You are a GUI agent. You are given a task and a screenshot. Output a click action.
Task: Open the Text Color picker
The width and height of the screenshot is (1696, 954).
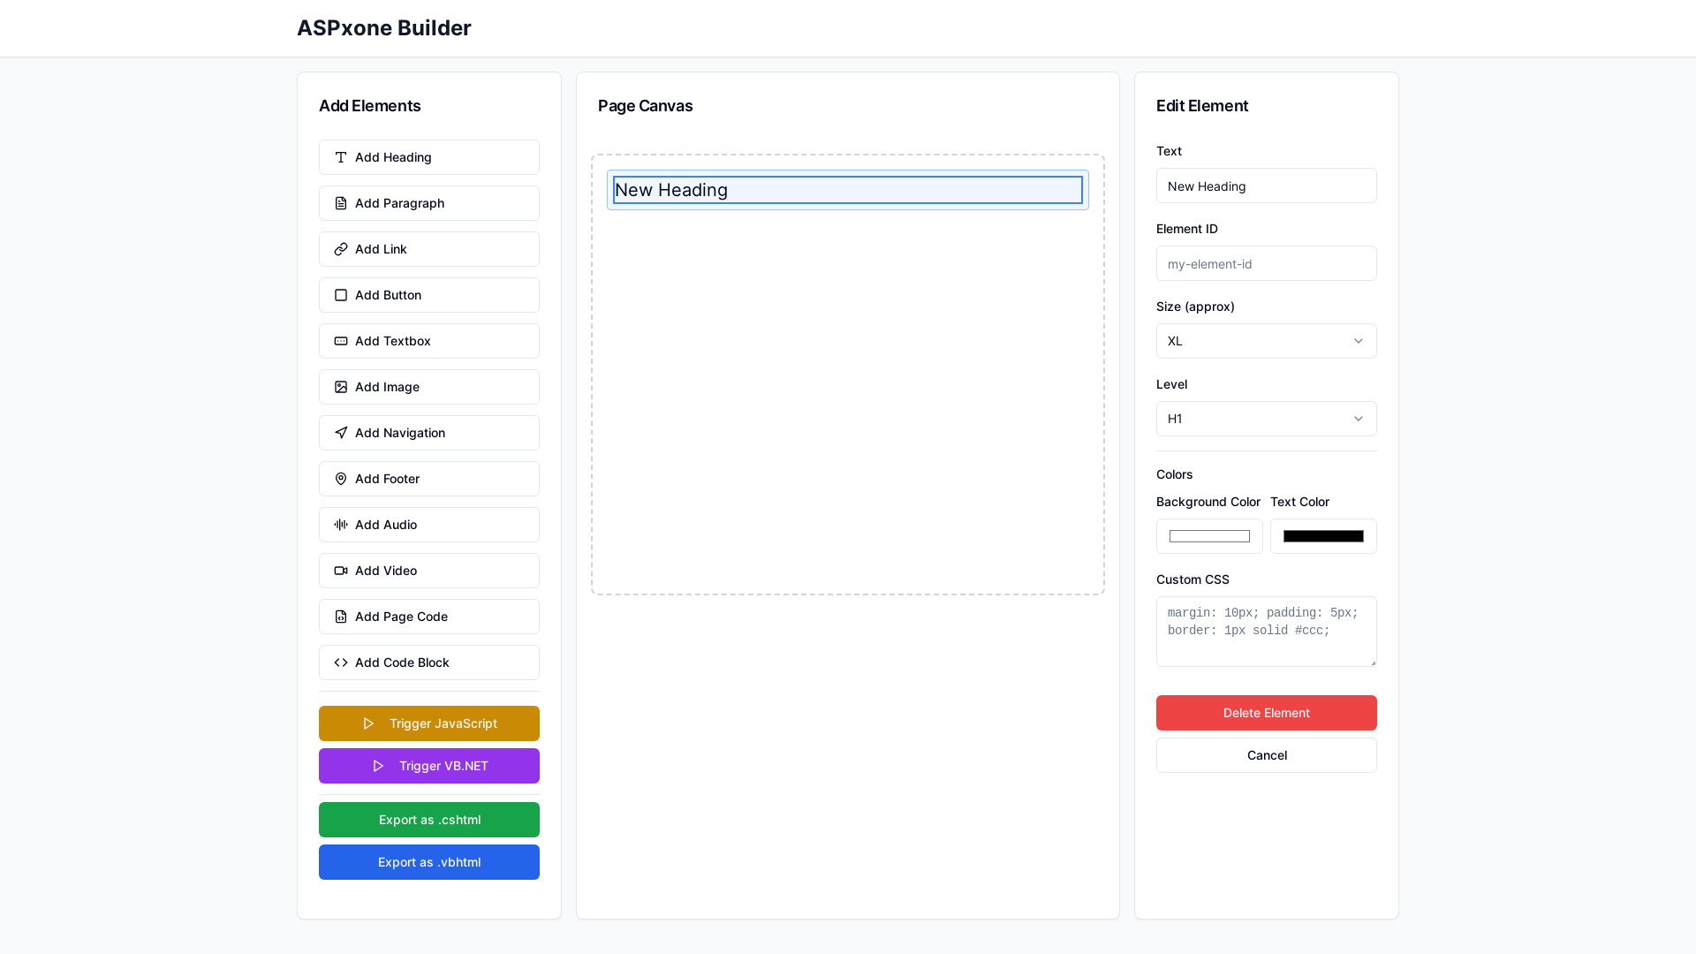[x=1323, y=536]
